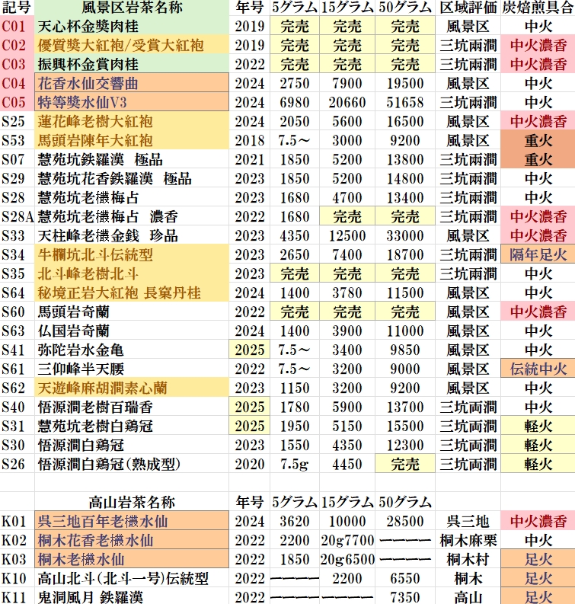Click the 隔年足火 roast level cell
Viewport: 575px width, 604px height.
click(538, 254)
